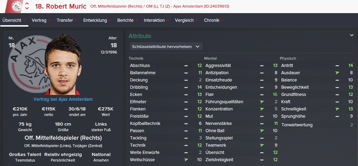Click the Flair attribute label
Viewport: 358px width, 166px height.
tap(210, 95)
